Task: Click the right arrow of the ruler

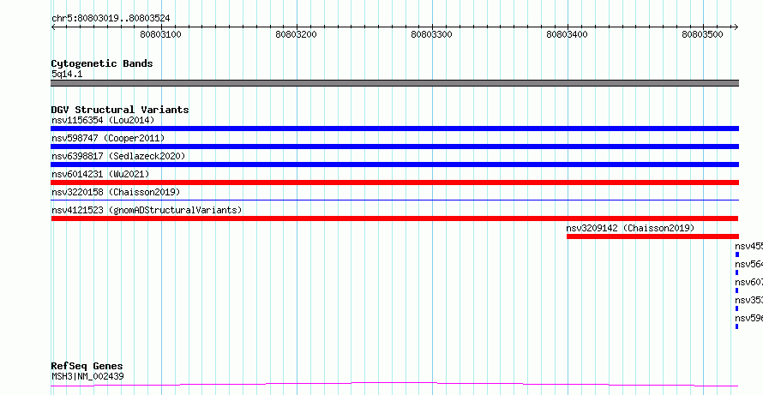Action: 736,27
